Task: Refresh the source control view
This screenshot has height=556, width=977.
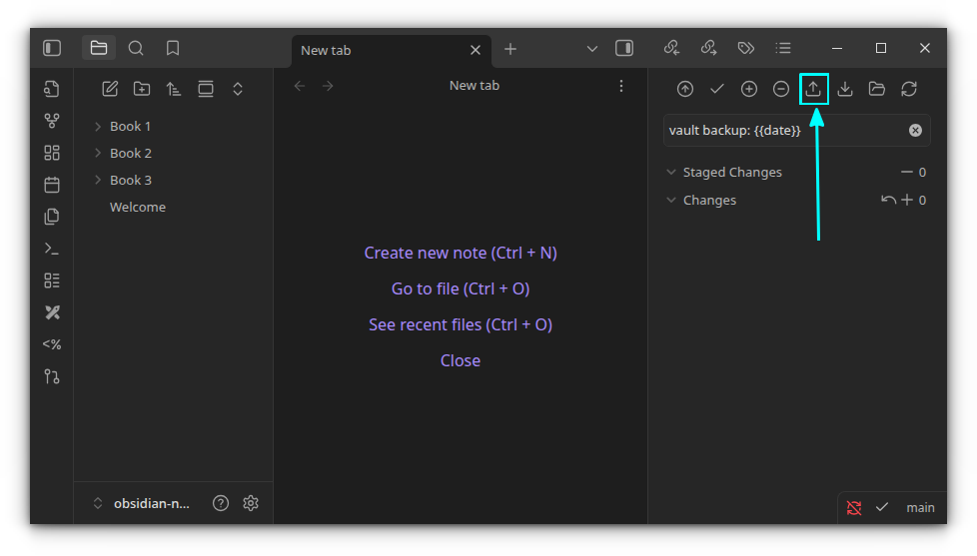Action: (x=909, y=89)
